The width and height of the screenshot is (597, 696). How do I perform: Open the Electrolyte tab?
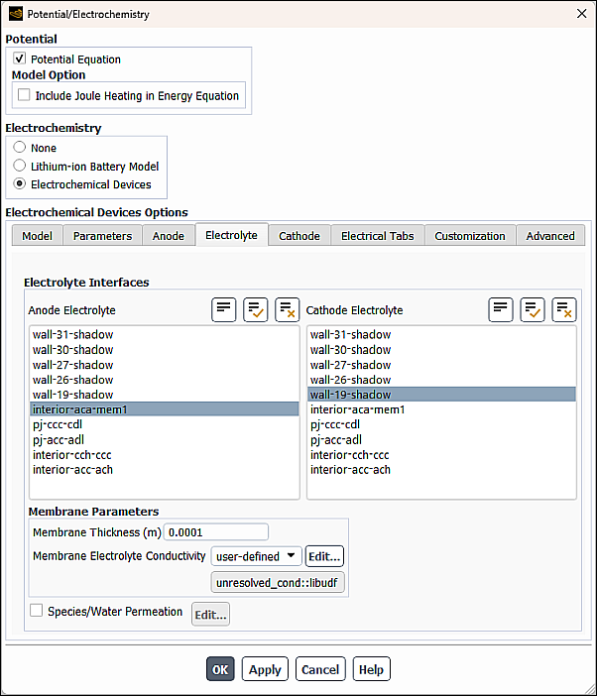click(231, 235)
